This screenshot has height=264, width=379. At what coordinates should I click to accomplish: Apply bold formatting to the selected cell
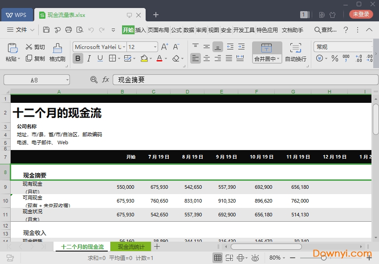(78, 58)
